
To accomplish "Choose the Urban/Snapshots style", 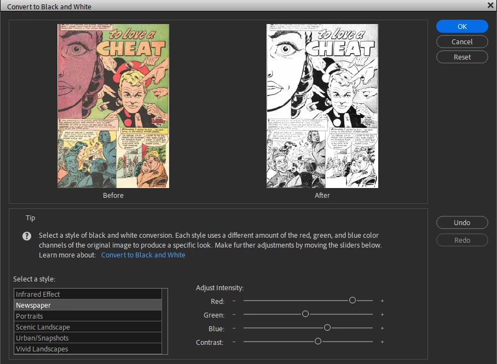I will coord(88,338).
